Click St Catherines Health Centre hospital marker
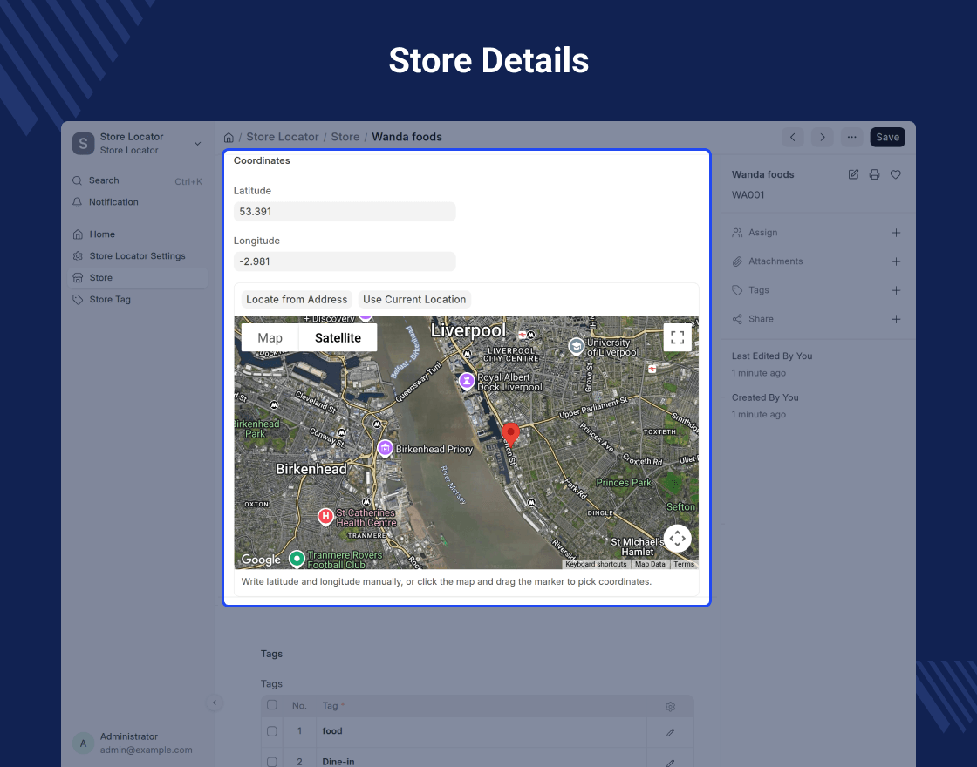This screenshot has width=977, height=767. [x=325, y=517]
